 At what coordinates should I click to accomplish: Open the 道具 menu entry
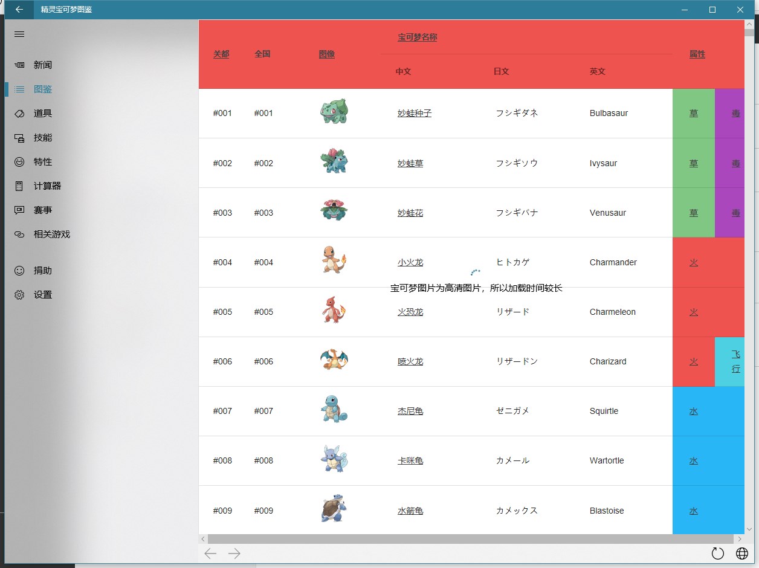(x=102, y=114)
